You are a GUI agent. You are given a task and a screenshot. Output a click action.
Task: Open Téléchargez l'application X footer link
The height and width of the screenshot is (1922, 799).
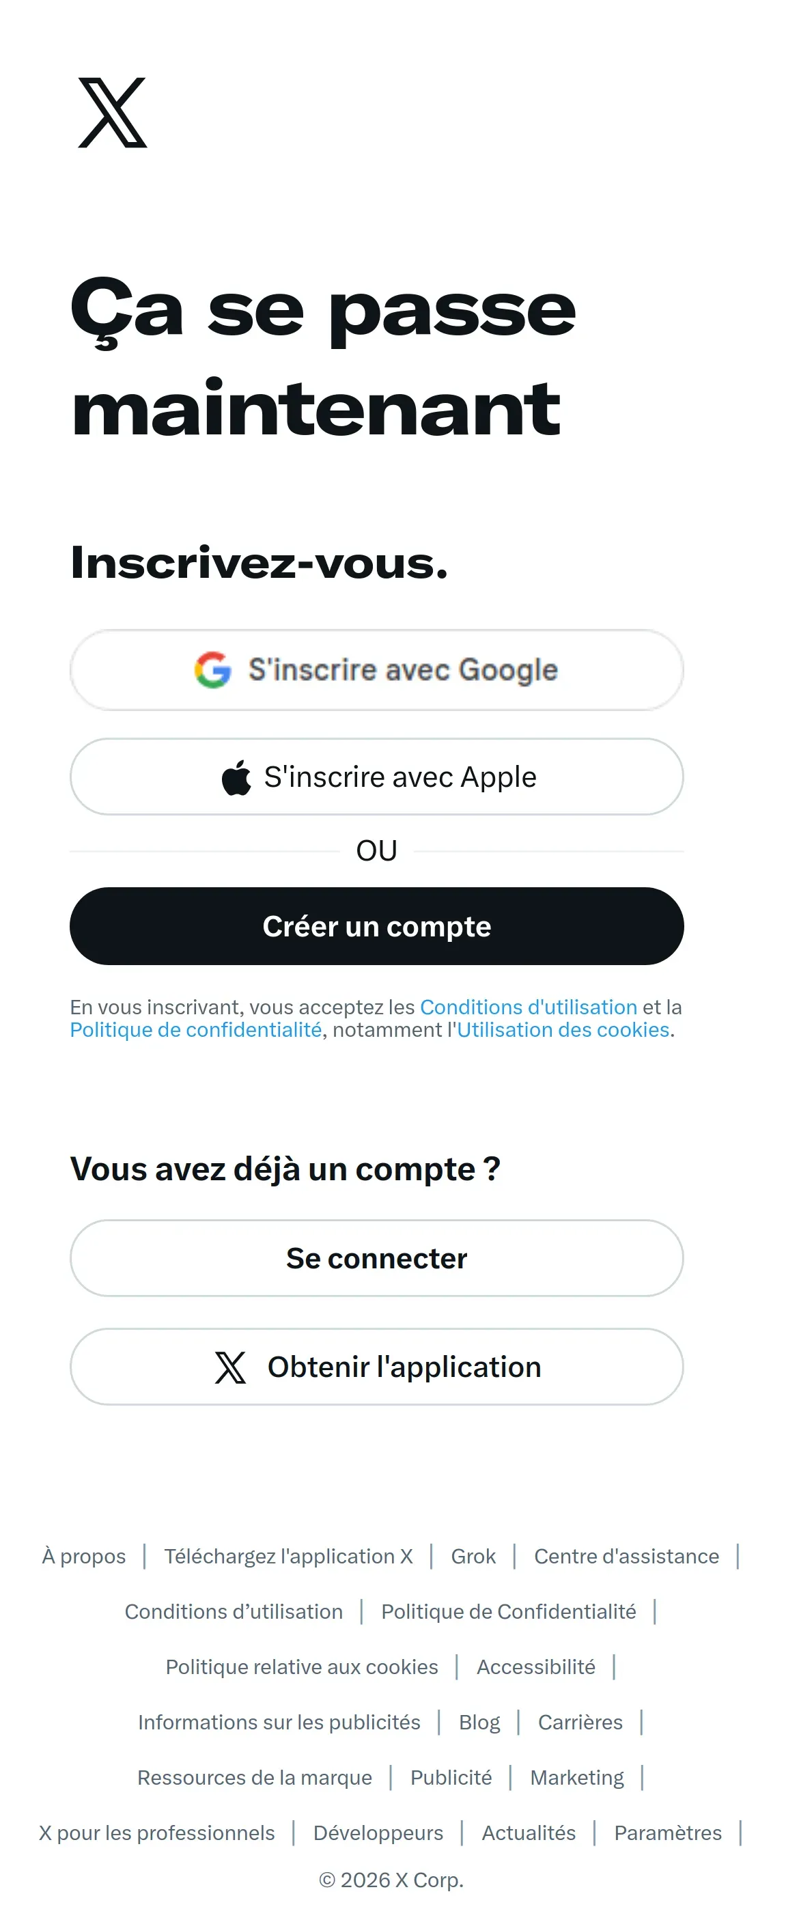click(288, 1557)
